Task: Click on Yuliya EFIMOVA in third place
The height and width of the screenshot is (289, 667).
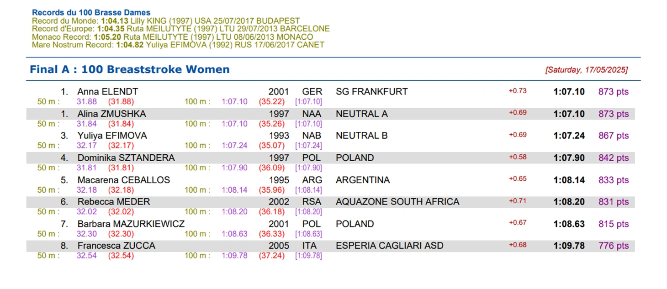Action: point(112,136)
